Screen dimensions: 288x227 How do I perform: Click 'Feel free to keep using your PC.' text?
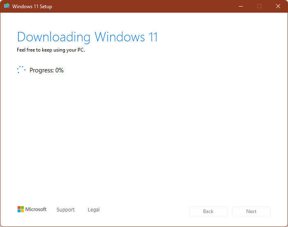[x=51, y=50]
